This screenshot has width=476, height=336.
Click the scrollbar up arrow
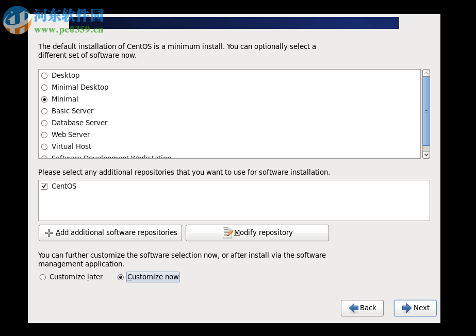[x=425, y=73]
